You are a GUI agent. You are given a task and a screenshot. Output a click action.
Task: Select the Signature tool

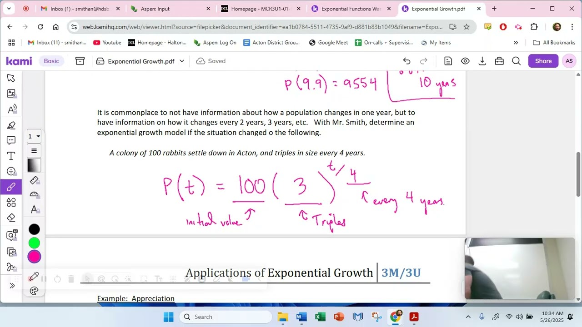pyautogui.click(x=11, y=268)
